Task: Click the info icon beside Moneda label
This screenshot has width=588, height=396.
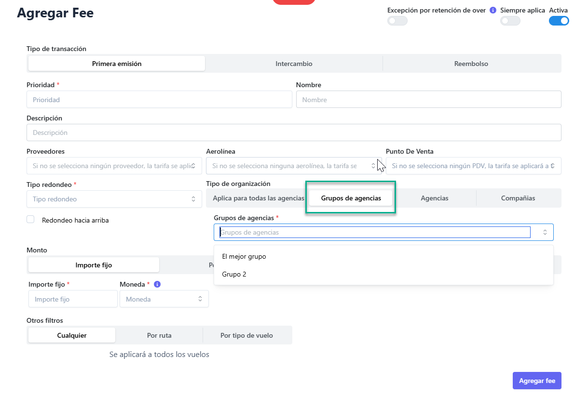Action: point(157,284)
